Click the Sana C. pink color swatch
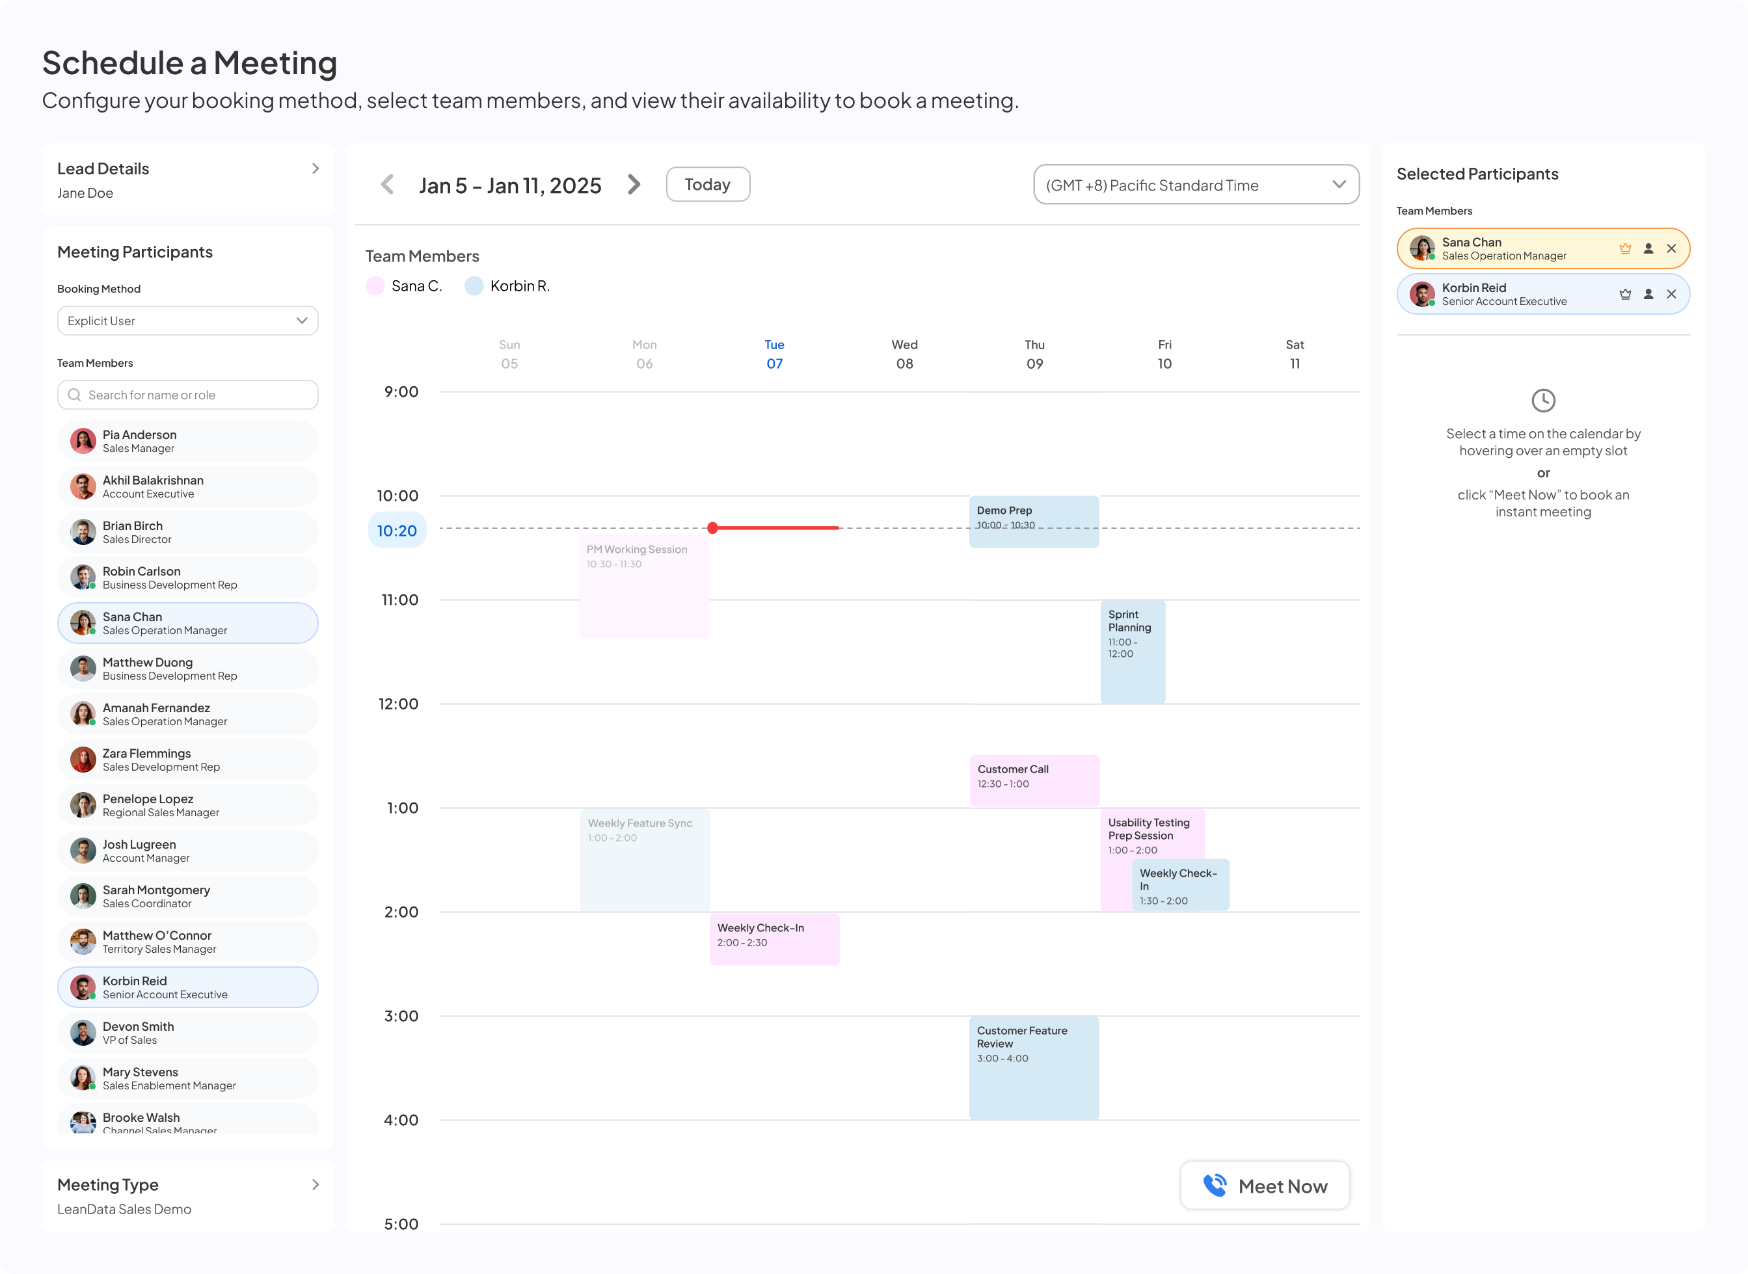This screenshot has width=1748, height=1274. pos(375,286)
